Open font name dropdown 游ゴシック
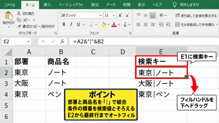Viewport: 219px width, 123px height. pyautogui.click(x=100, y=15)
